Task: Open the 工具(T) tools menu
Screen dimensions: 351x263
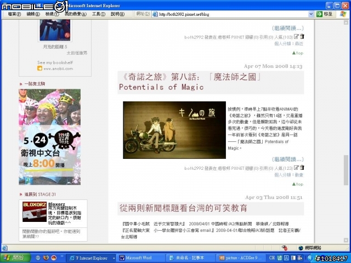Action: pyautogui.click(x=99, y=14)
